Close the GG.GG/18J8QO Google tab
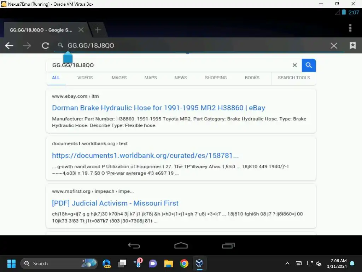Viewport: 362px width, 272px height. click(x=81, y=30)
